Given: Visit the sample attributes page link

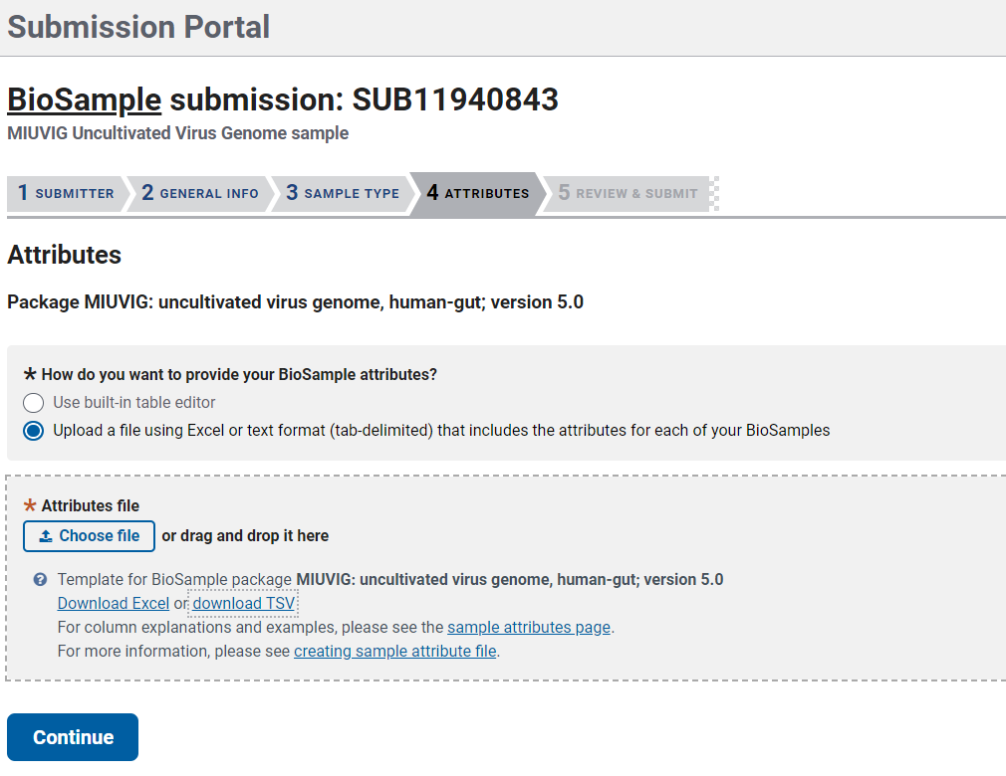Looking at the screenshot, I should (528, 627).
